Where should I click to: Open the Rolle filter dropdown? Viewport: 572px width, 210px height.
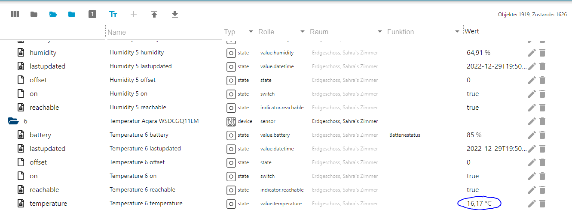point(303,32)
